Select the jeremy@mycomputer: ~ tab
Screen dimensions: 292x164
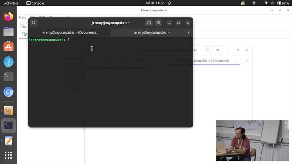(151, 32)
